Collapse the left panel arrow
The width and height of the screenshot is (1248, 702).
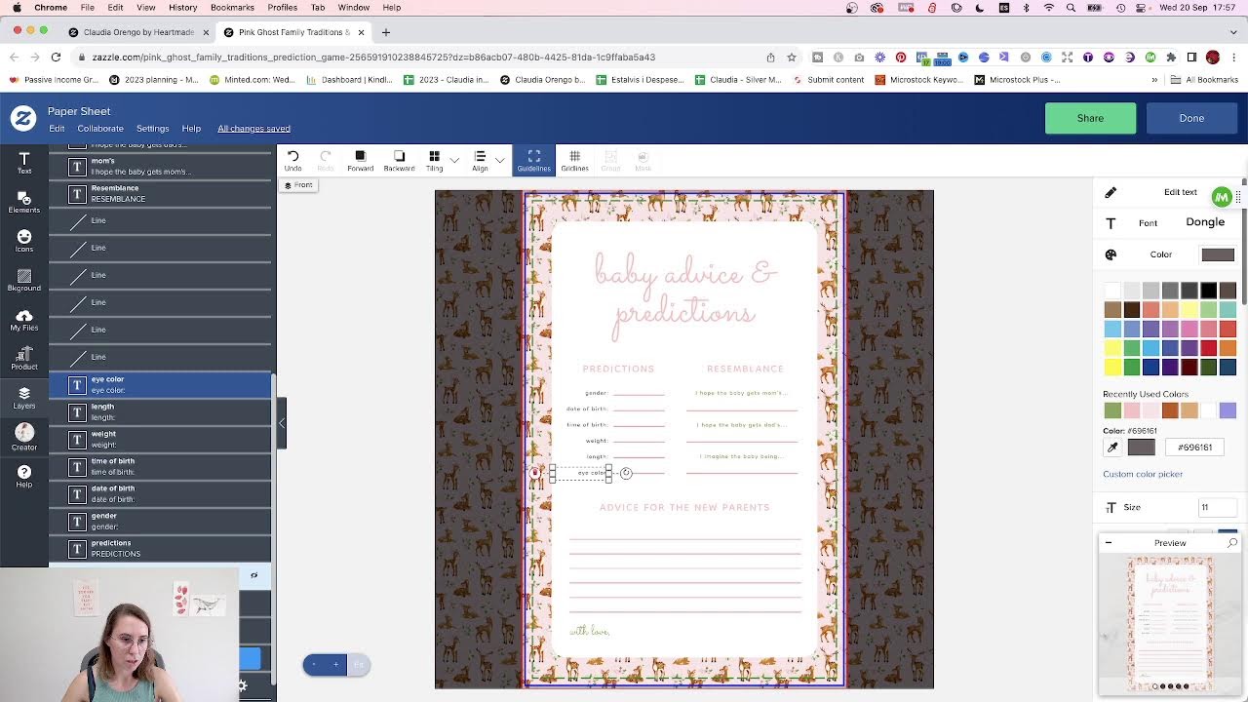[282, 423]
